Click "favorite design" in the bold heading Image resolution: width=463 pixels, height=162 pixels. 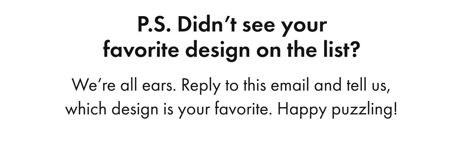175,51
